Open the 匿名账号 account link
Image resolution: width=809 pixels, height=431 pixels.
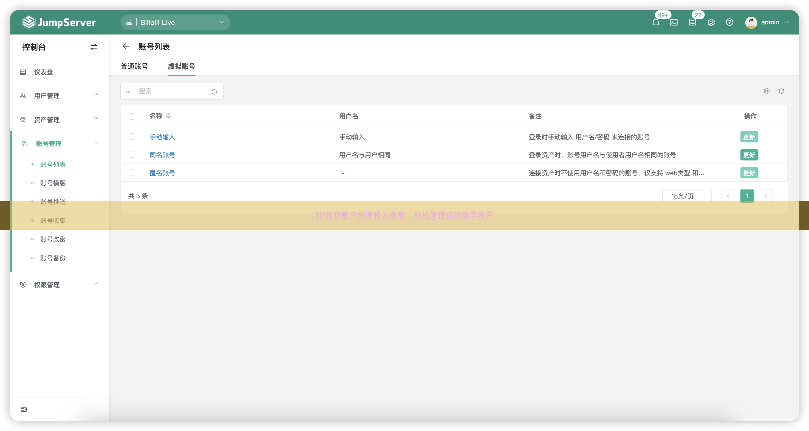tap(162, 173)
